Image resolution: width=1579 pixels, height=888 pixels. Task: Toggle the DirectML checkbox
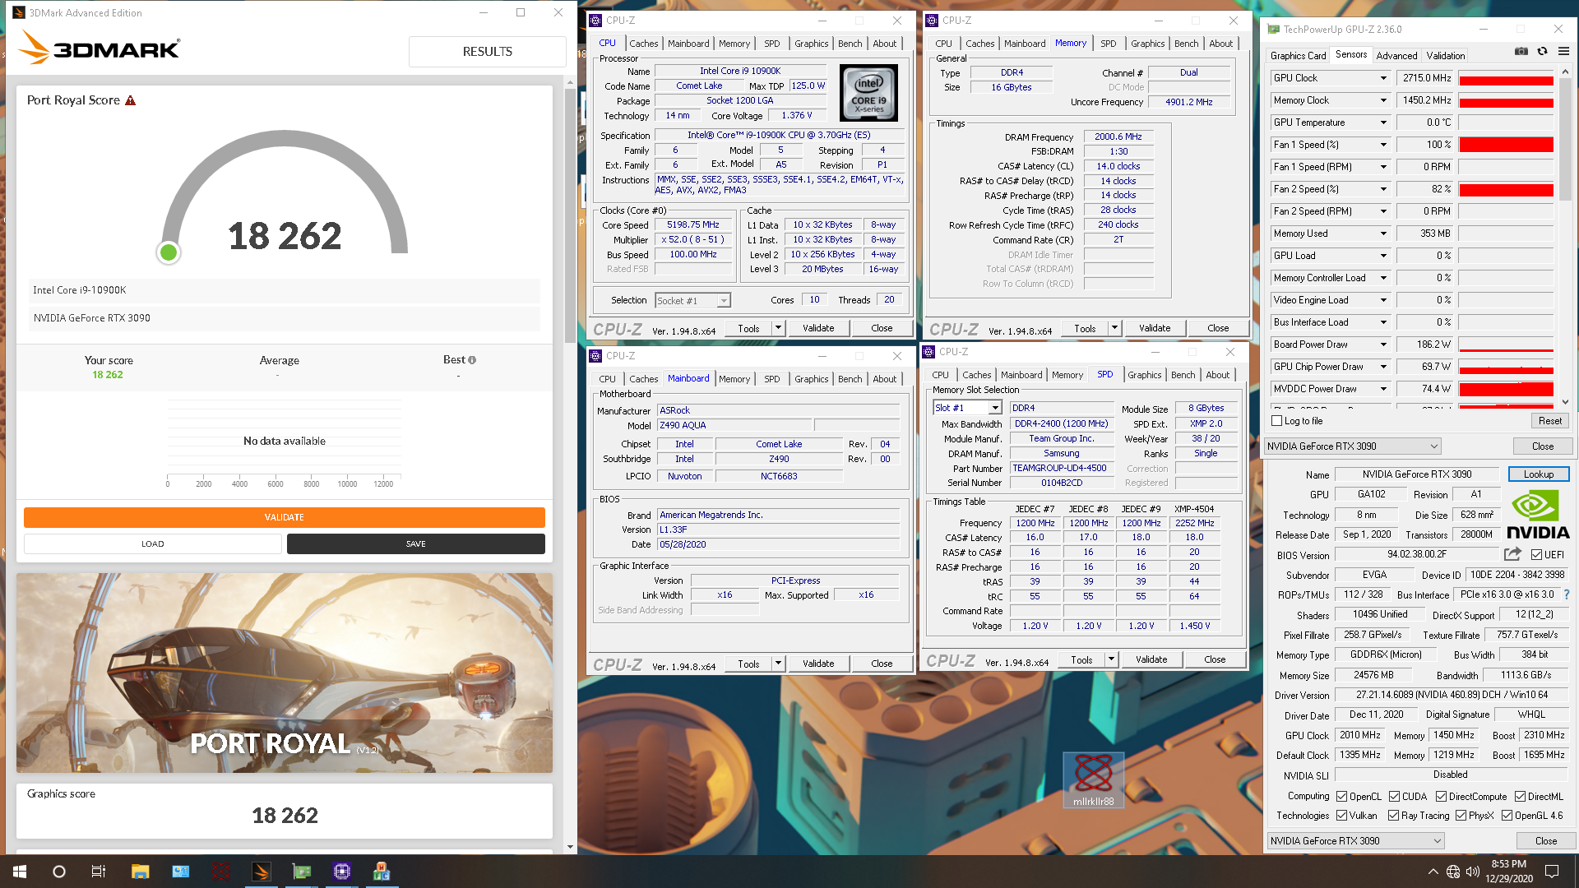(1520, 796)
